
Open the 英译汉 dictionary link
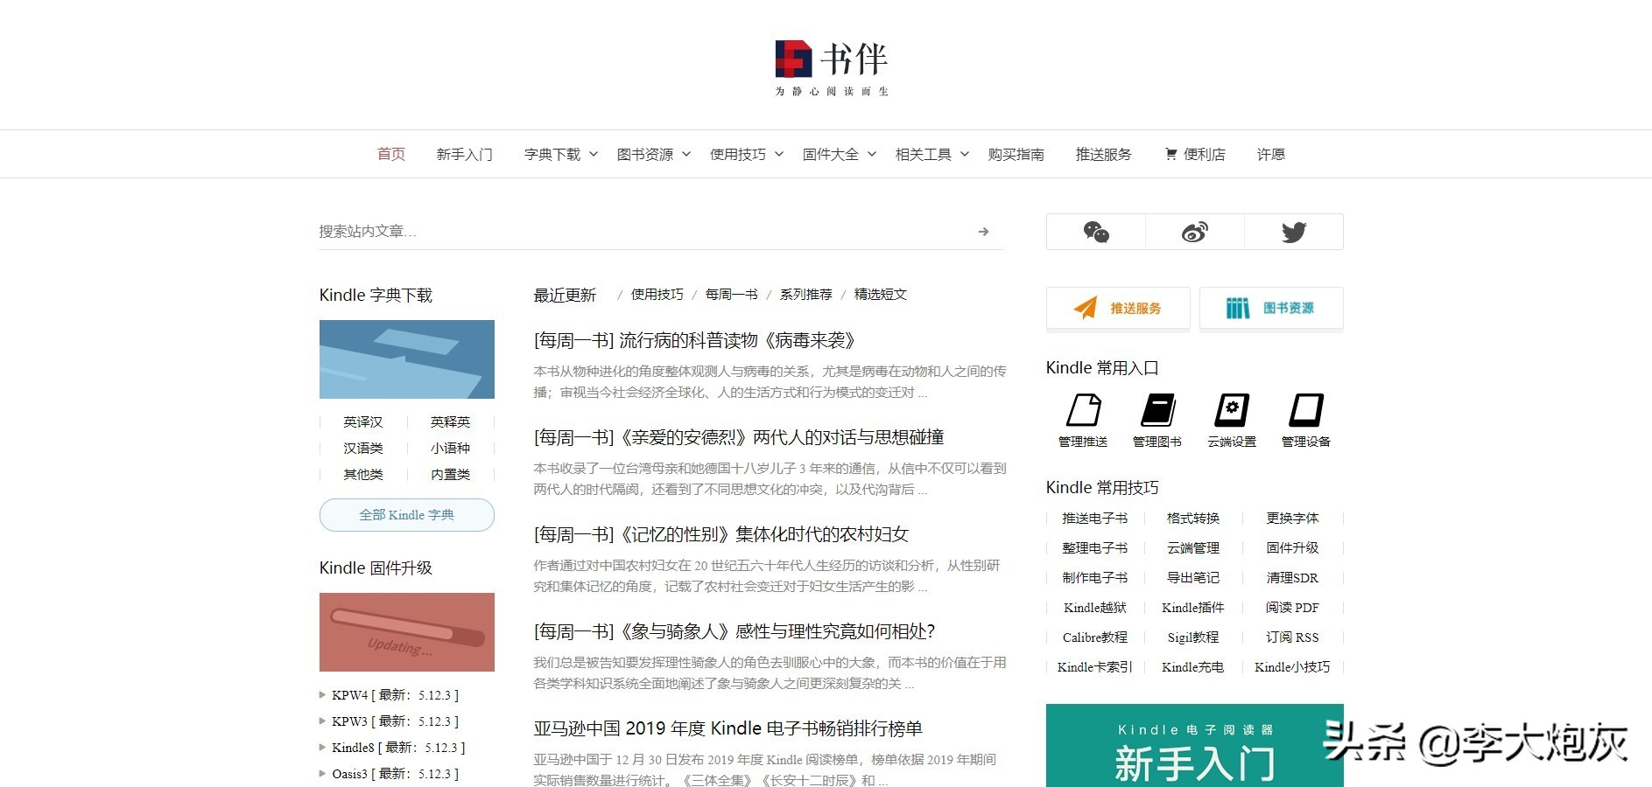pos(363,421)
